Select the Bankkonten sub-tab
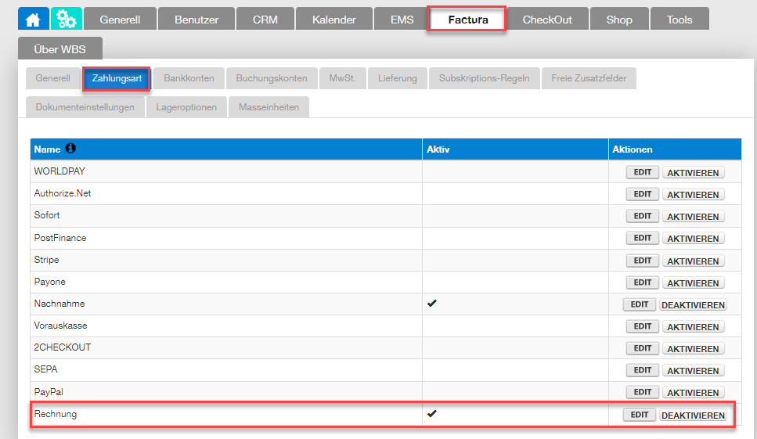 [x=189, y=78]
